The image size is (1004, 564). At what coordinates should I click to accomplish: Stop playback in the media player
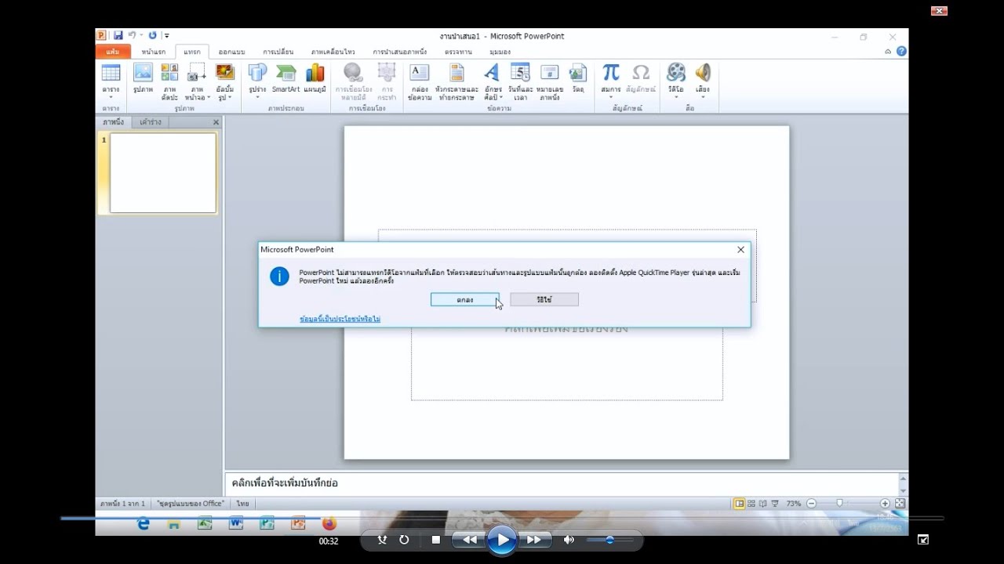tap(436, 540)
